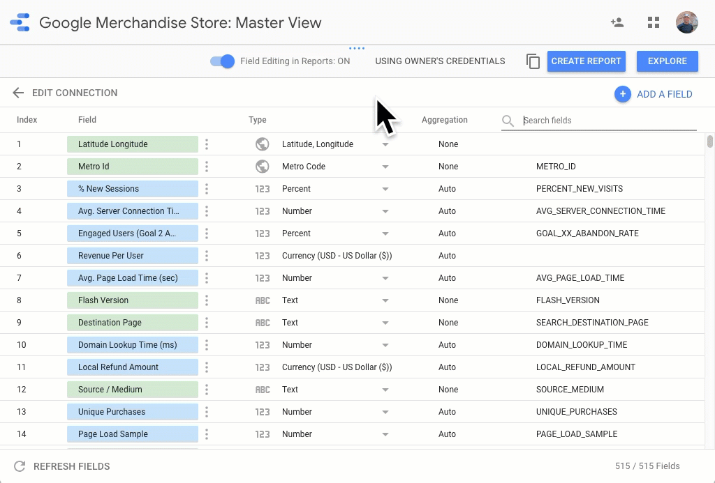Viewport: 715px width, 483px height.
Task: Sort by the Field column header
Action: click(87, 120)
